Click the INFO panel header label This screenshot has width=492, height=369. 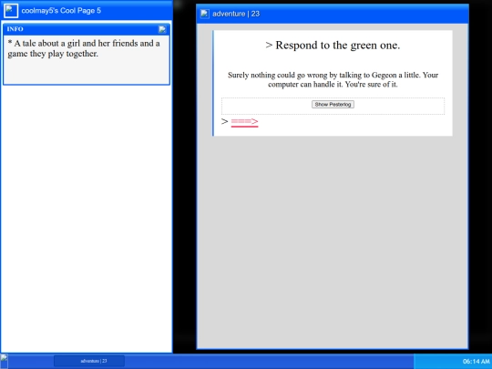[15, 29]
